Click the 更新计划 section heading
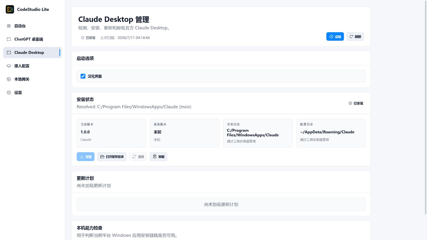Viewport: 427px width, 240px height. click(x=85, y=178)
